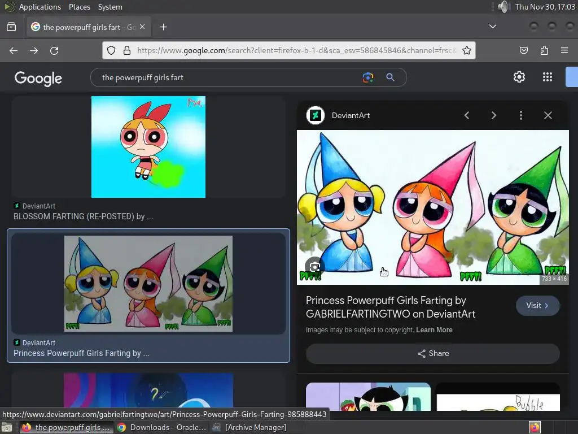578x434 pixels.
Task: Open Firefox application hamburger menu
Action: [564, 50]
